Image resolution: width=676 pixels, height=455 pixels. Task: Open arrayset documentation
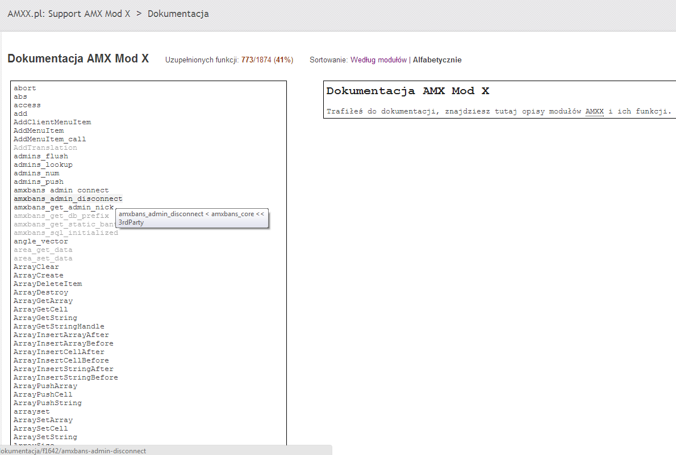tap(31, 412)
